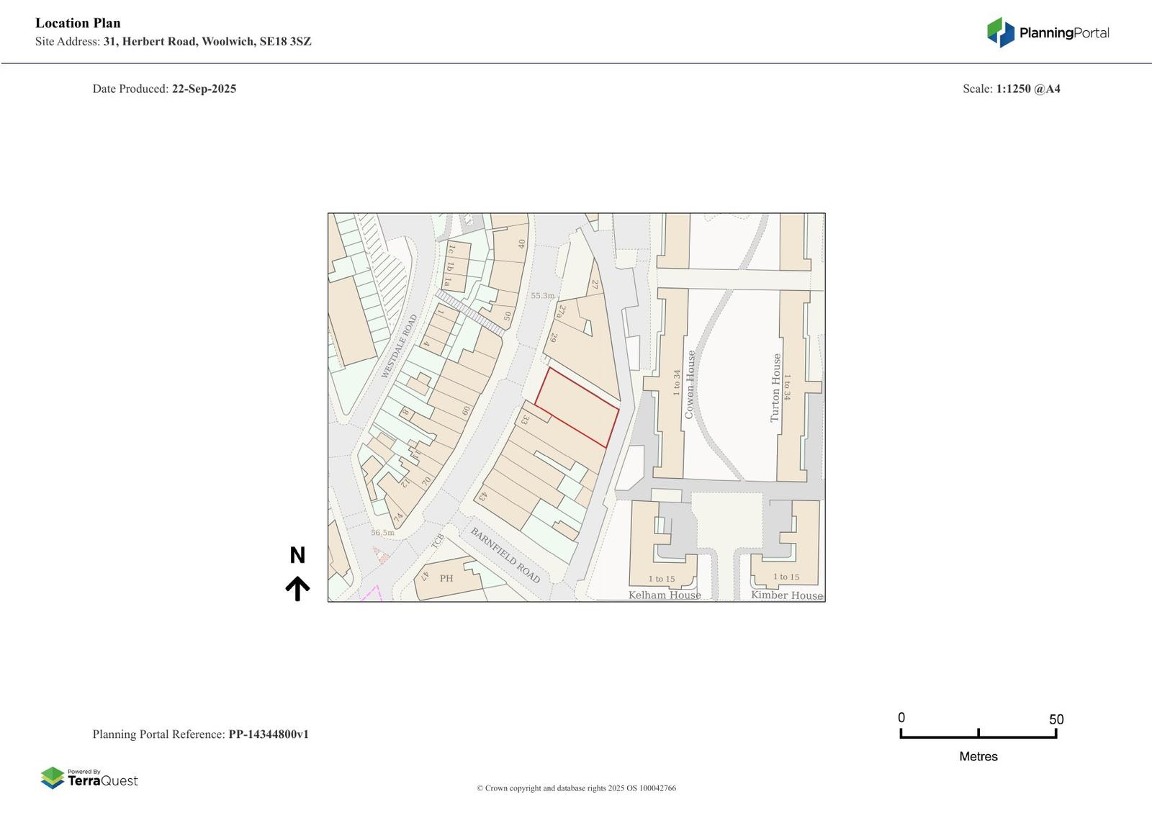Click the Crown copyright notice at page bottom

pyautogui.click(x=576, y=788)
